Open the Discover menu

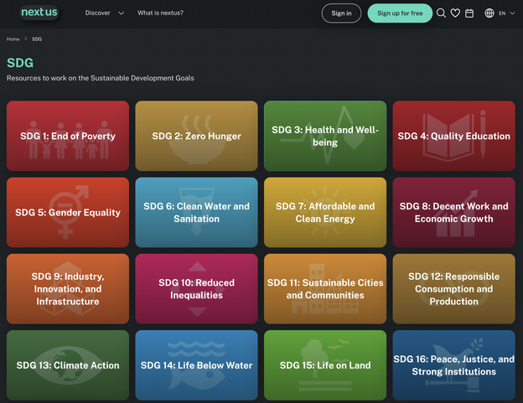(x=97, y=13)
